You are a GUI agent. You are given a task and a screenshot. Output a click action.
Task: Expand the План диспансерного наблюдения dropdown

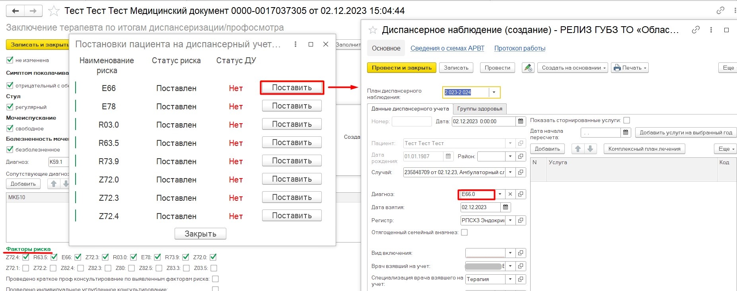(x=494, y=92)
